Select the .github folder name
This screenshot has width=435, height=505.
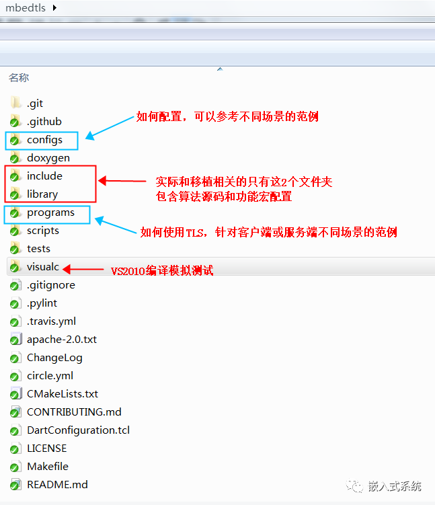point(44,122)
